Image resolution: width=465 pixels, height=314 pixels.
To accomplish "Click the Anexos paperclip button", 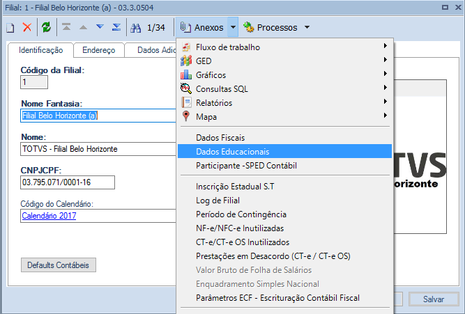I will [202, 27].
